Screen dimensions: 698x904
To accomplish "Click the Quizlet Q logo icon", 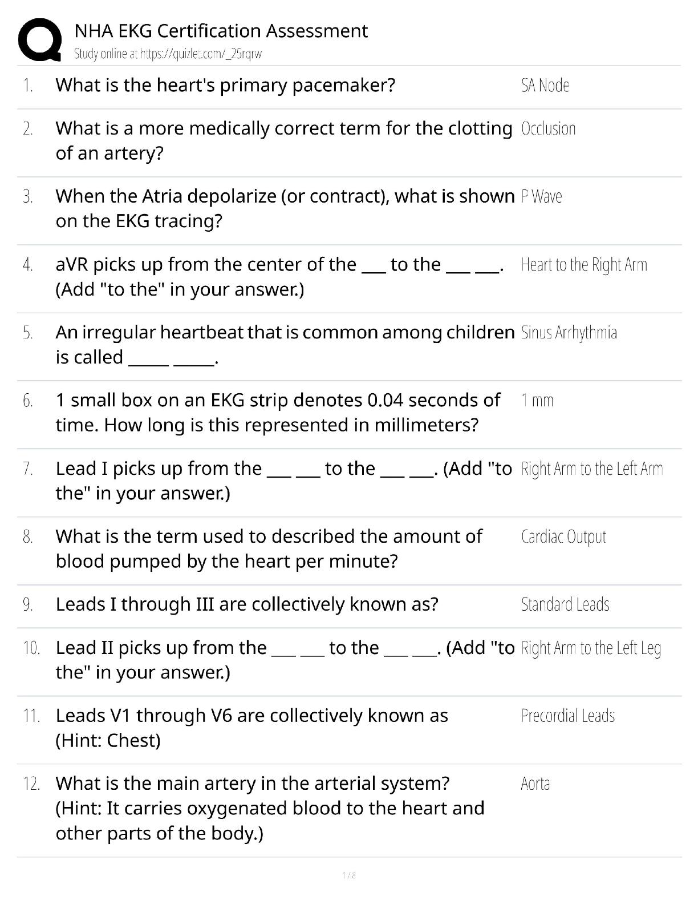I will point(40,39).
